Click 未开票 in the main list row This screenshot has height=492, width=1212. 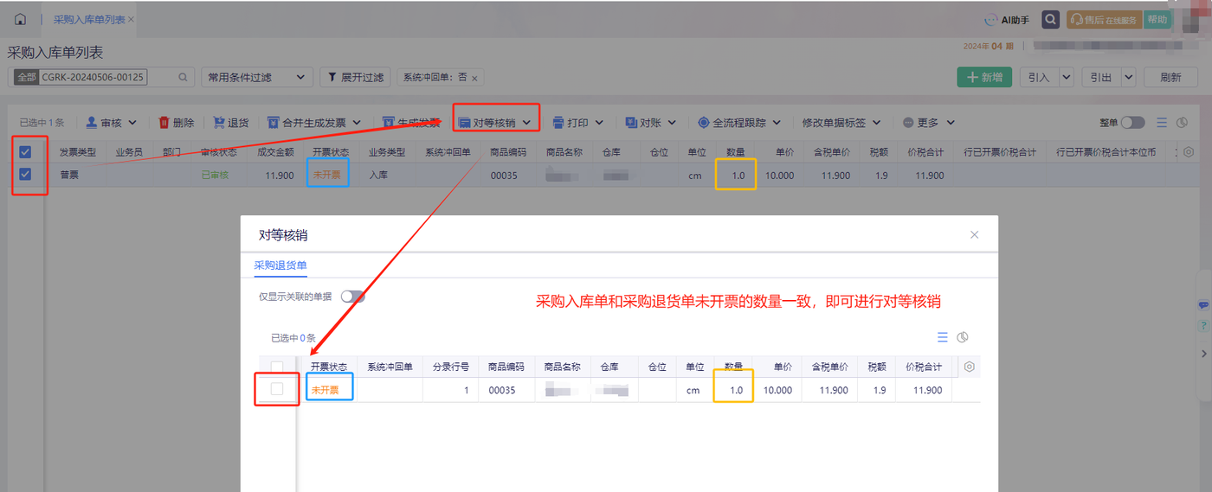[326, 175]
